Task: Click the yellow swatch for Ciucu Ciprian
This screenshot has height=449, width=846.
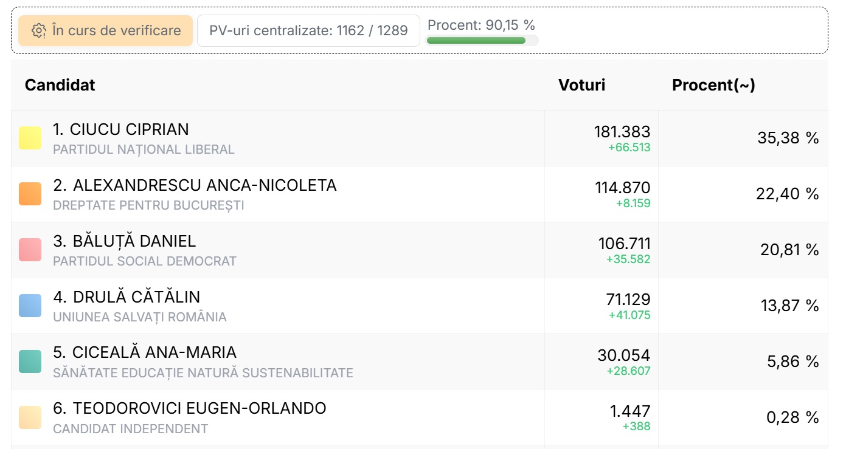Action: point(30,138)
